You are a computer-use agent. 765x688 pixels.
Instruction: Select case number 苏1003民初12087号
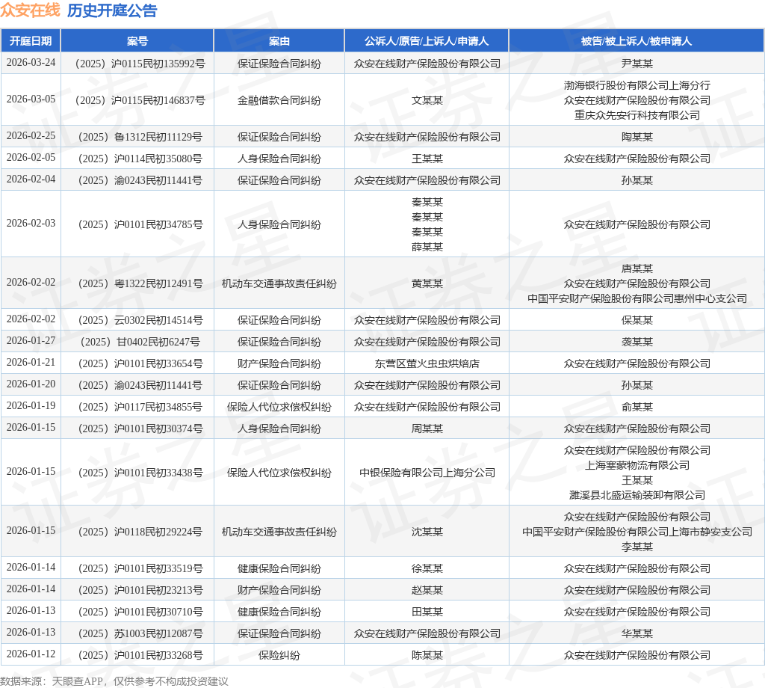click(x=158, y=633)
